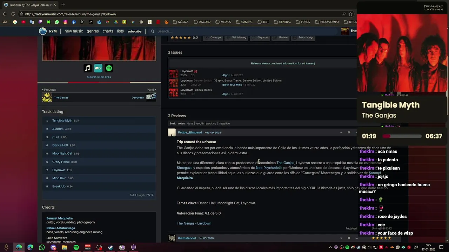Open the PROD/COMPO bookmarks folder
The width and height of the screenshot is (449, 252).
click(x=327, y=22)
